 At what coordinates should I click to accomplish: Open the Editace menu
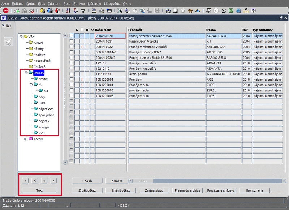(17, 4)
